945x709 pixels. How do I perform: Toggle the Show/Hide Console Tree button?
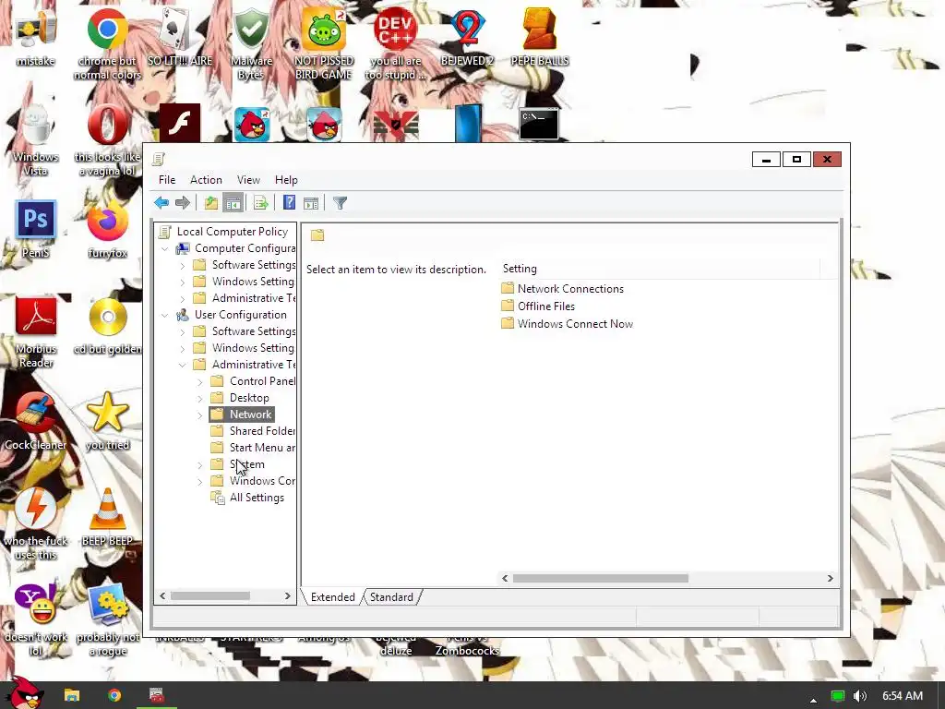pos(233,202)
